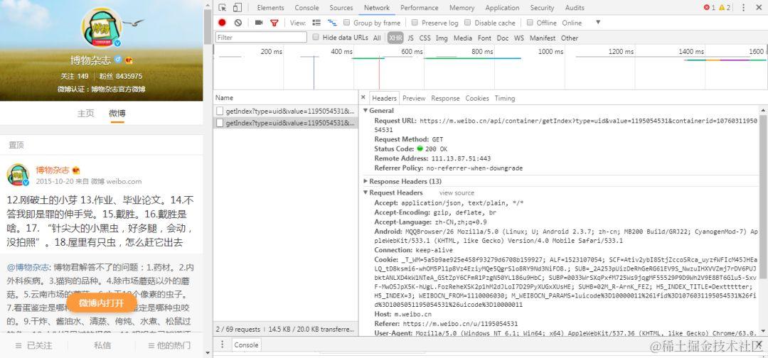Toggle the red filter funnel icon

tap(274, 23)
